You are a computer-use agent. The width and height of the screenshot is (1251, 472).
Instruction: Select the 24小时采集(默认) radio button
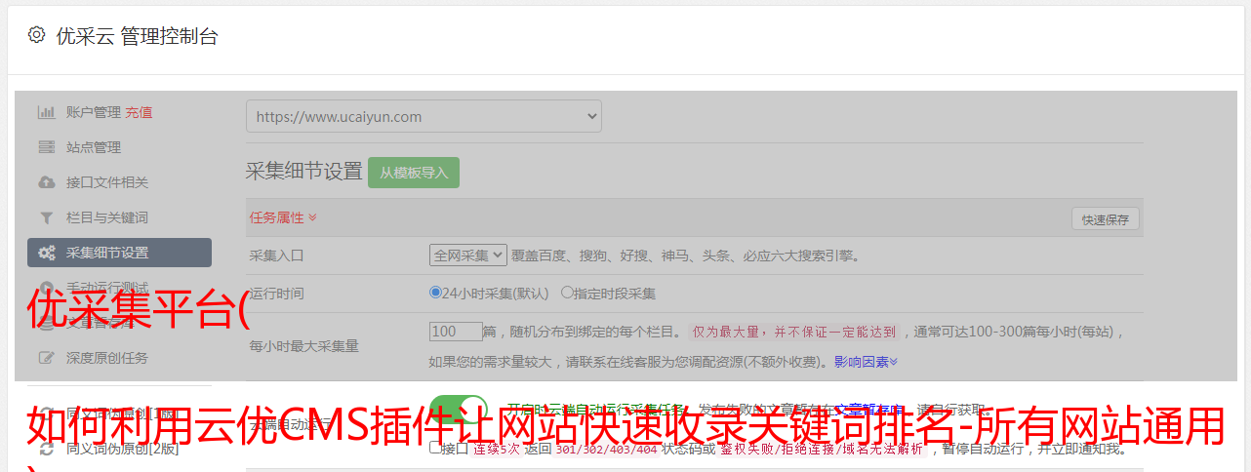435,292
